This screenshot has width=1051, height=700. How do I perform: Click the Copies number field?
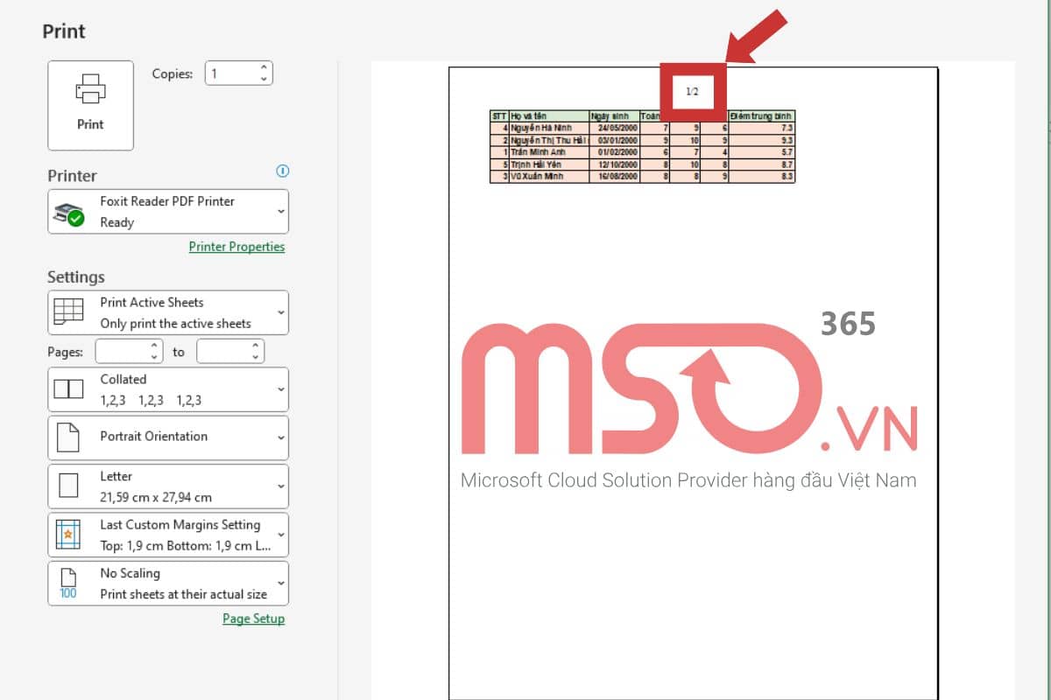(x=231, y=73)
